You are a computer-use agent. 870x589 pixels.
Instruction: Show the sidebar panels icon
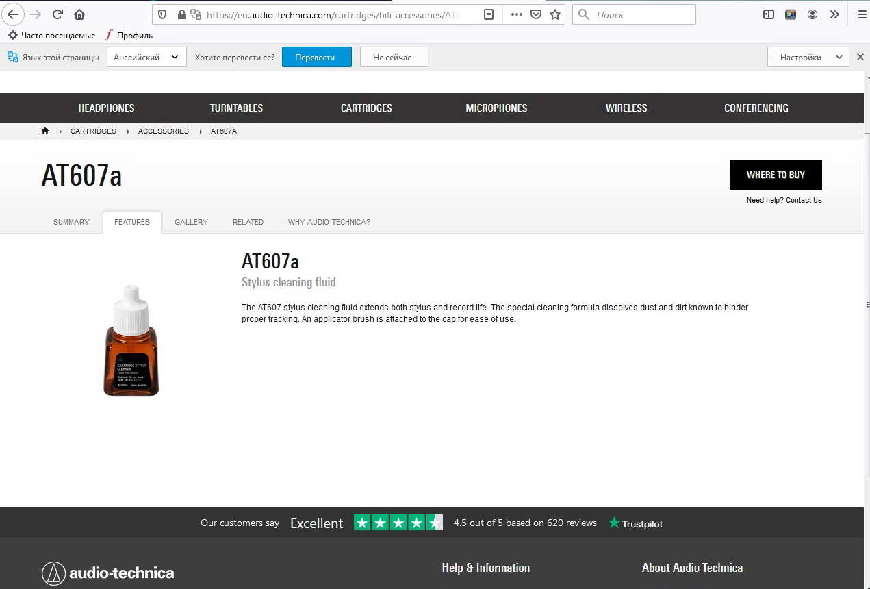click(769, 14)
